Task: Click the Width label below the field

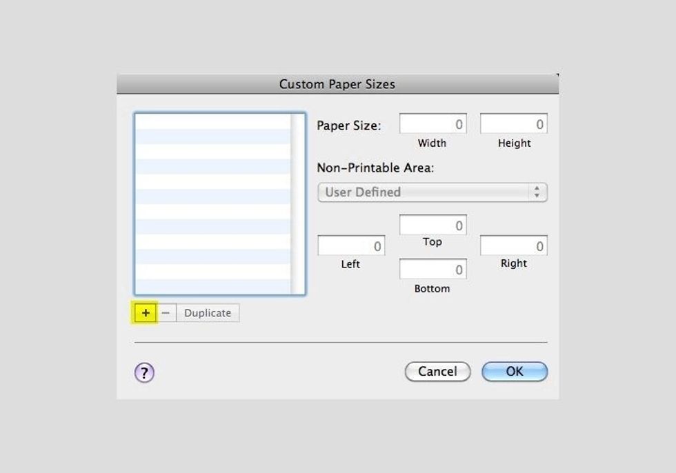Action: pyautogui.click(x=432, y=143)
